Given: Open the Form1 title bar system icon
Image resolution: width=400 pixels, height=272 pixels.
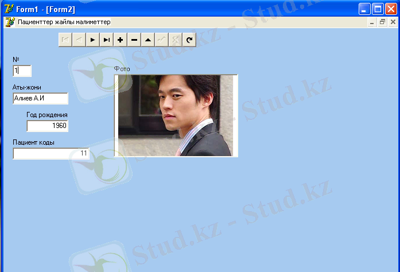Looking at the screenshot, I should tap(8, 9).
